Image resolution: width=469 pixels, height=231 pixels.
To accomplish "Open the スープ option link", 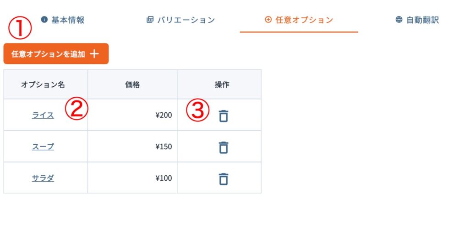I will click(43, 147).
